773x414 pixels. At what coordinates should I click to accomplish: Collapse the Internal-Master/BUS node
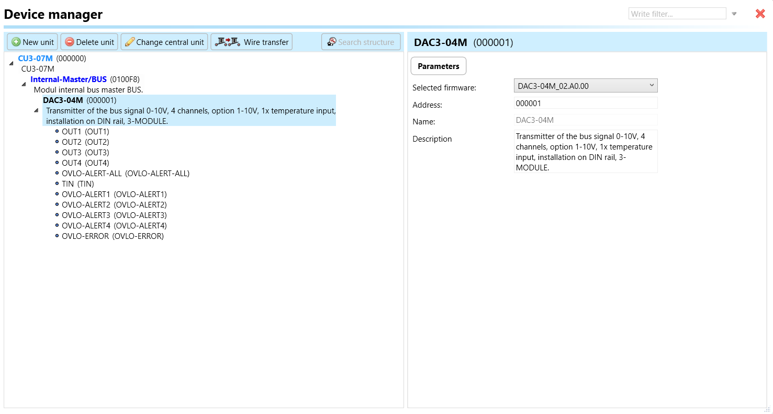pos(24,84)
